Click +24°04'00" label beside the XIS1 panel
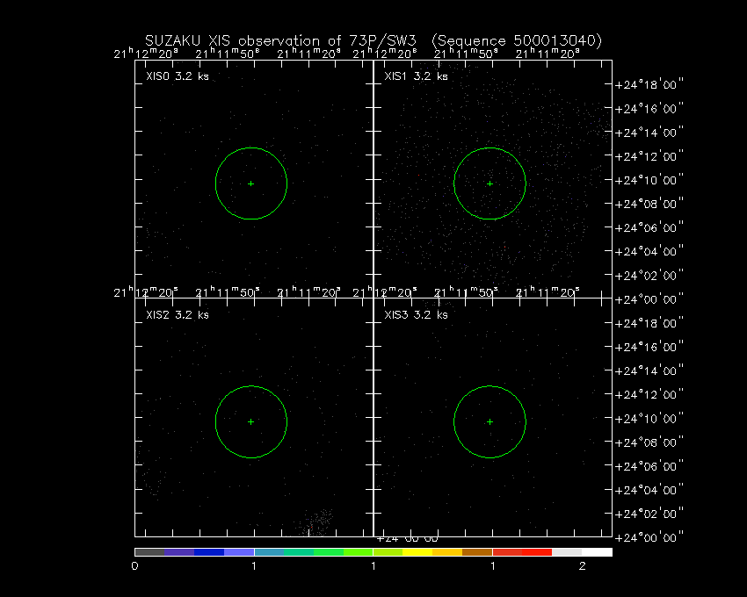 (x=649, y=251)
